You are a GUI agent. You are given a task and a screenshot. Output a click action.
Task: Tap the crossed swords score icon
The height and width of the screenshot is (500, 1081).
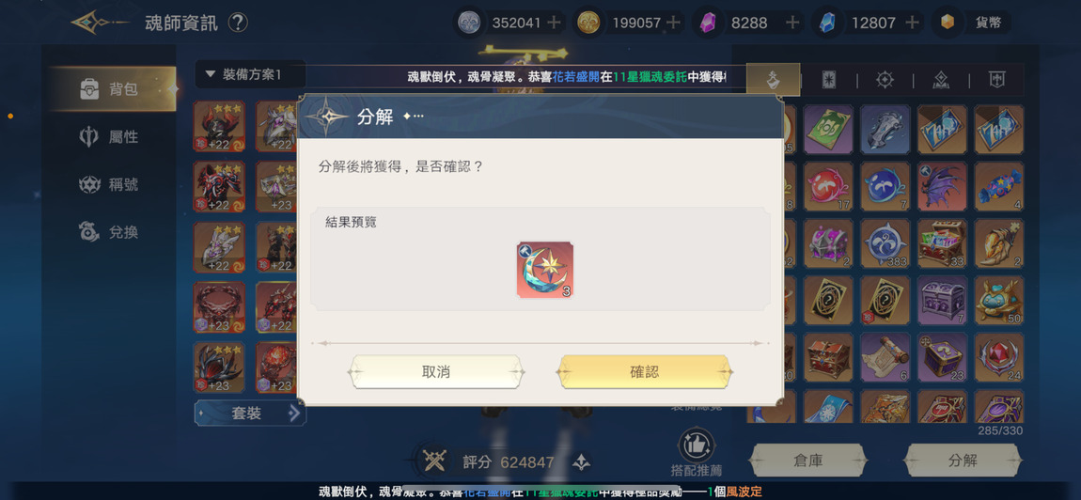point(434,461)
